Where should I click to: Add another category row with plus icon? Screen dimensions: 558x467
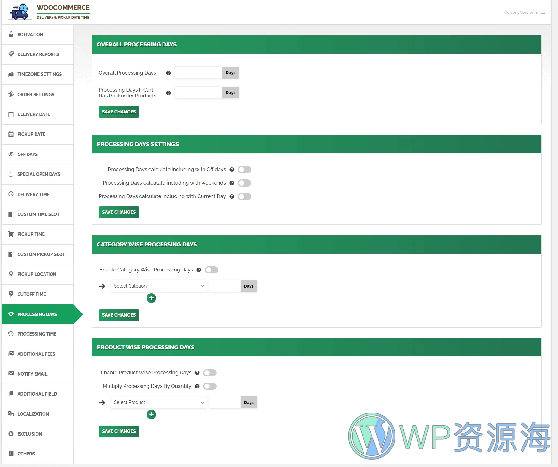(x=151, y=298)
